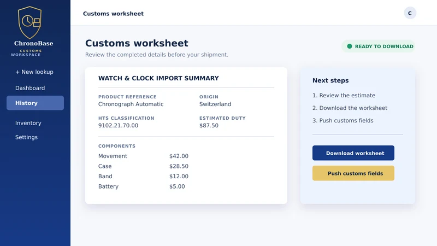
Task: Select the estimated duty $87.50
Action: pyautogui.click(x=209, y=126)
